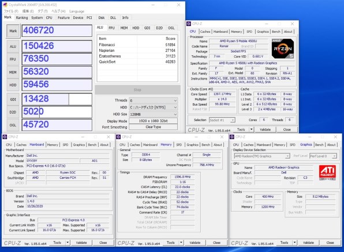
Task: Open the ファイル (File) menu in CrystalMark
Action: [11, 11]
